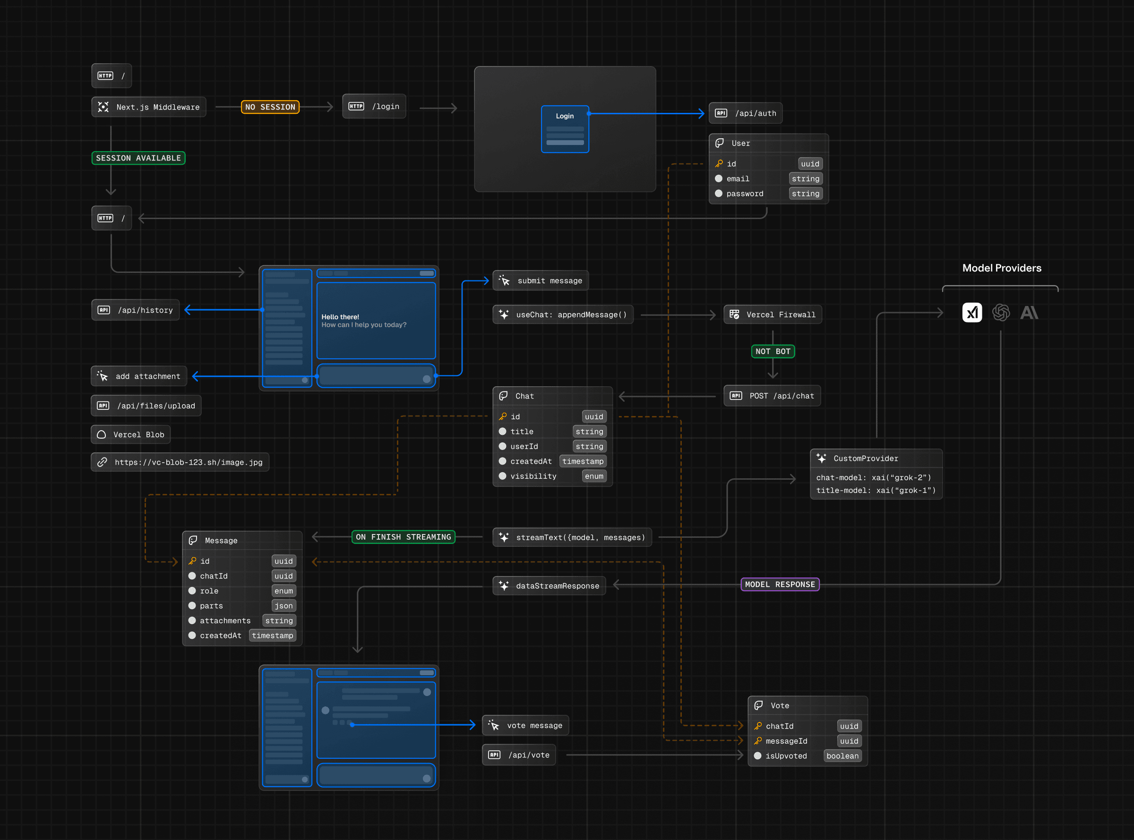
Task: Click the cursor icon on submit message node
Action: pos(503,280)
